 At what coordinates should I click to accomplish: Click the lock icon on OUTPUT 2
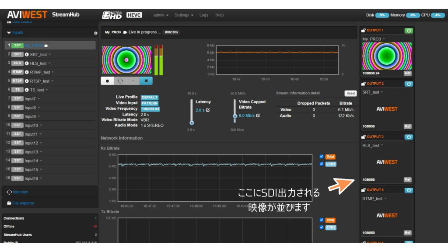(364, 84)
